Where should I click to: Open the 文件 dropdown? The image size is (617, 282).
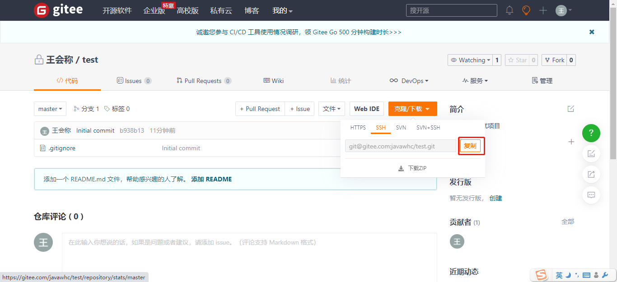click(332, 109)
